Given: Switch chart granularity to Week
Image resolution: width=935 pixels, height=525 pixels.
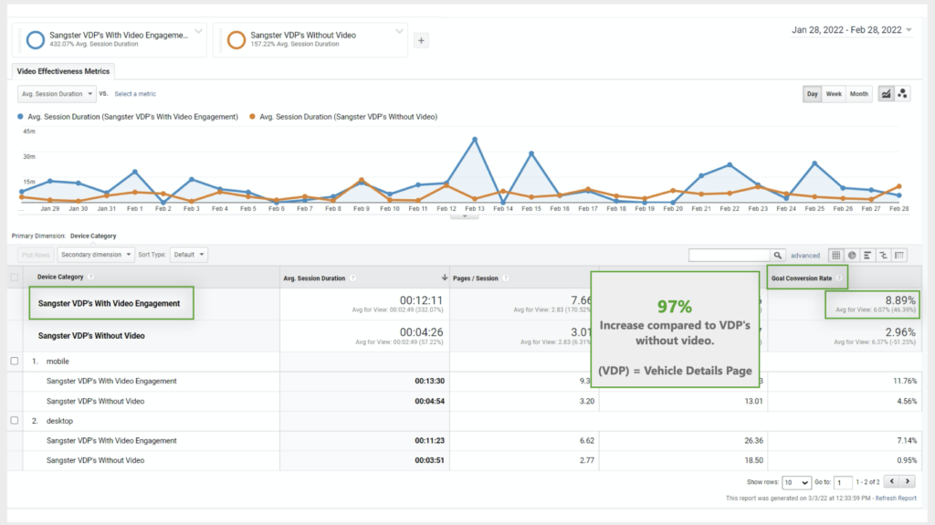Looking at the screenshot, I should (834, 94).
